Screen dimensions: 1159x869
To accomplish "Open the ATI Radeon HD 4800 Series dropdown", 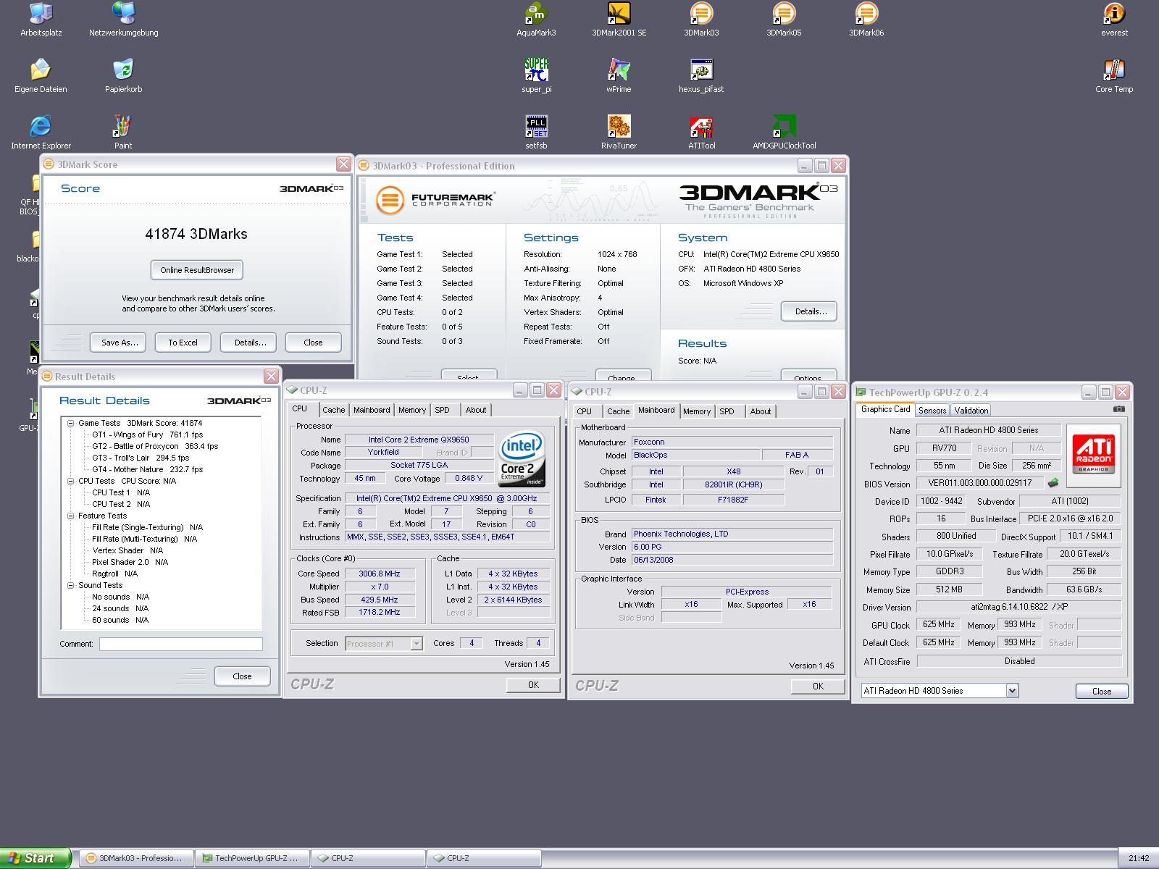I will tap(1012, 691).
